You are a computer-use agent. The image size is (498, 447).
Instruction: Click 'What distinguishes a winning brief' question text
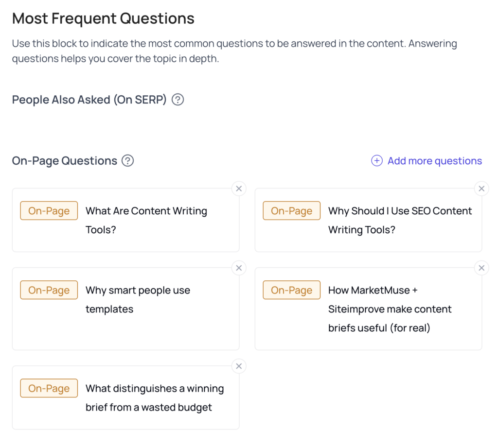click(155, 398)
